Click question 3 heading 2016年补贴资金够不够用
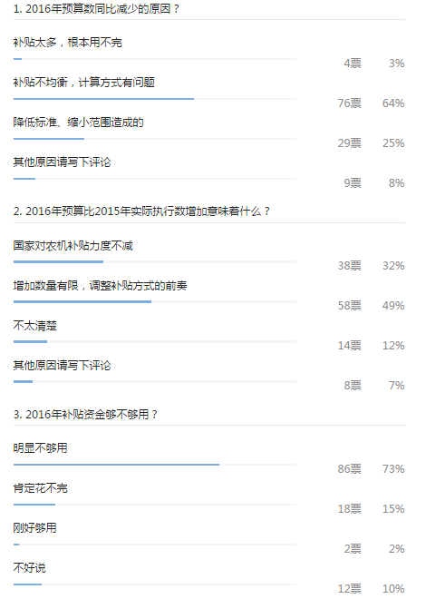The width and height of the screenshot is (426, 599). [85, 415]
